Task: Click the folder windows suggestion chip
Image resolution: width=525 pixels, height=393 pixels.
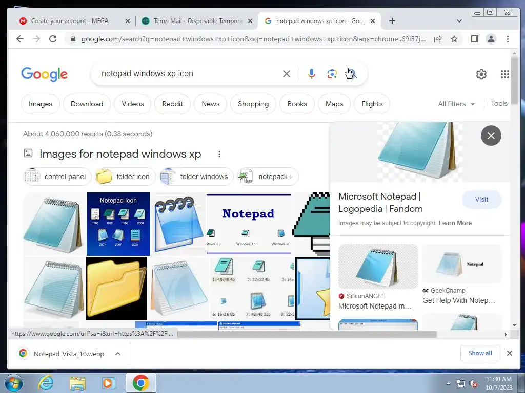Action: click(x=196, y=177)
